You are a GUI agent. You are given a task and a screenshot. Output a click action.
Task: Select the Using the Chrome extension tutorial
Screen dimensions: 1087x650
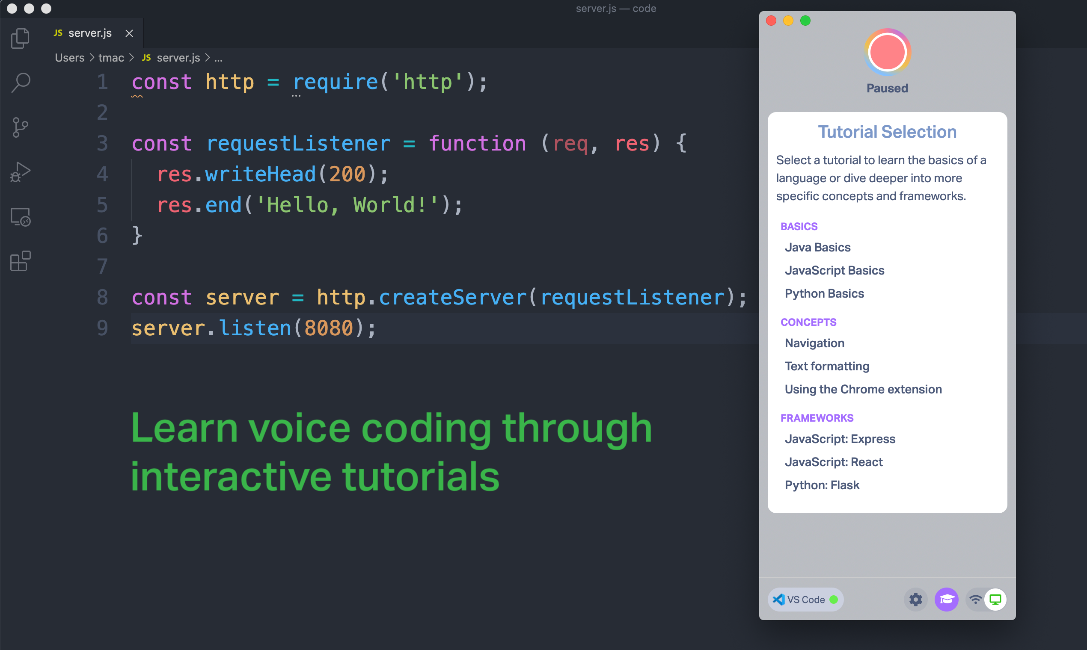[863, 389]
